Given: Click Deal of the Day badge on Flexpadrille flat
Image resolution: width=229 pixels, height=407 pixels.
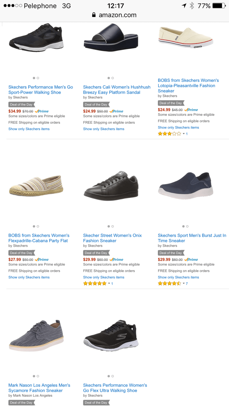Looking at the screenshot, I should (x=22, y=253).
